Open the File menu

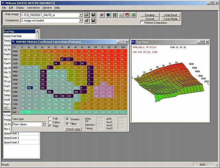4,8
